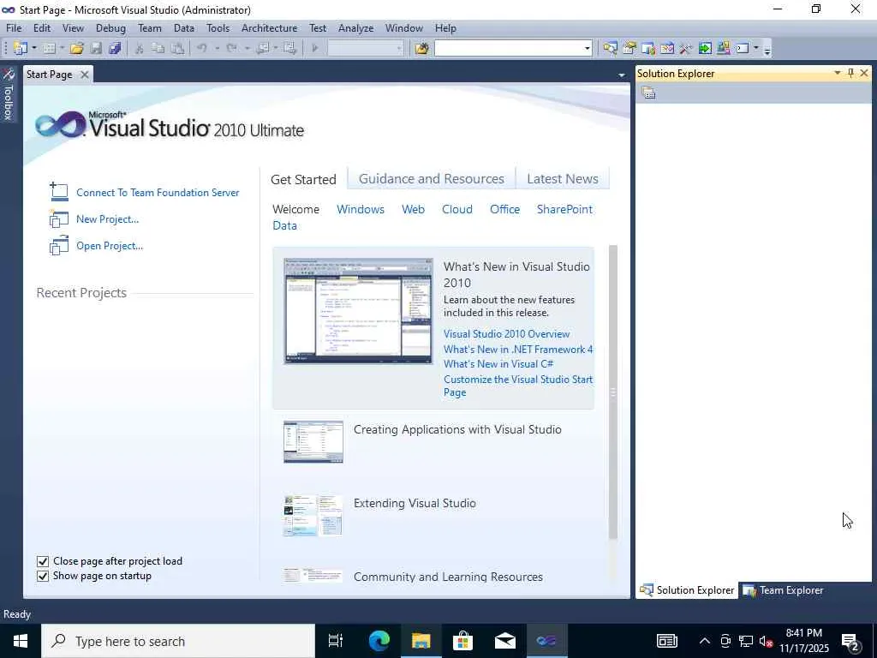Open Solution Explorer window position menu
The image size is (877, 658).
pyautogui.click(x=838, y=74)
